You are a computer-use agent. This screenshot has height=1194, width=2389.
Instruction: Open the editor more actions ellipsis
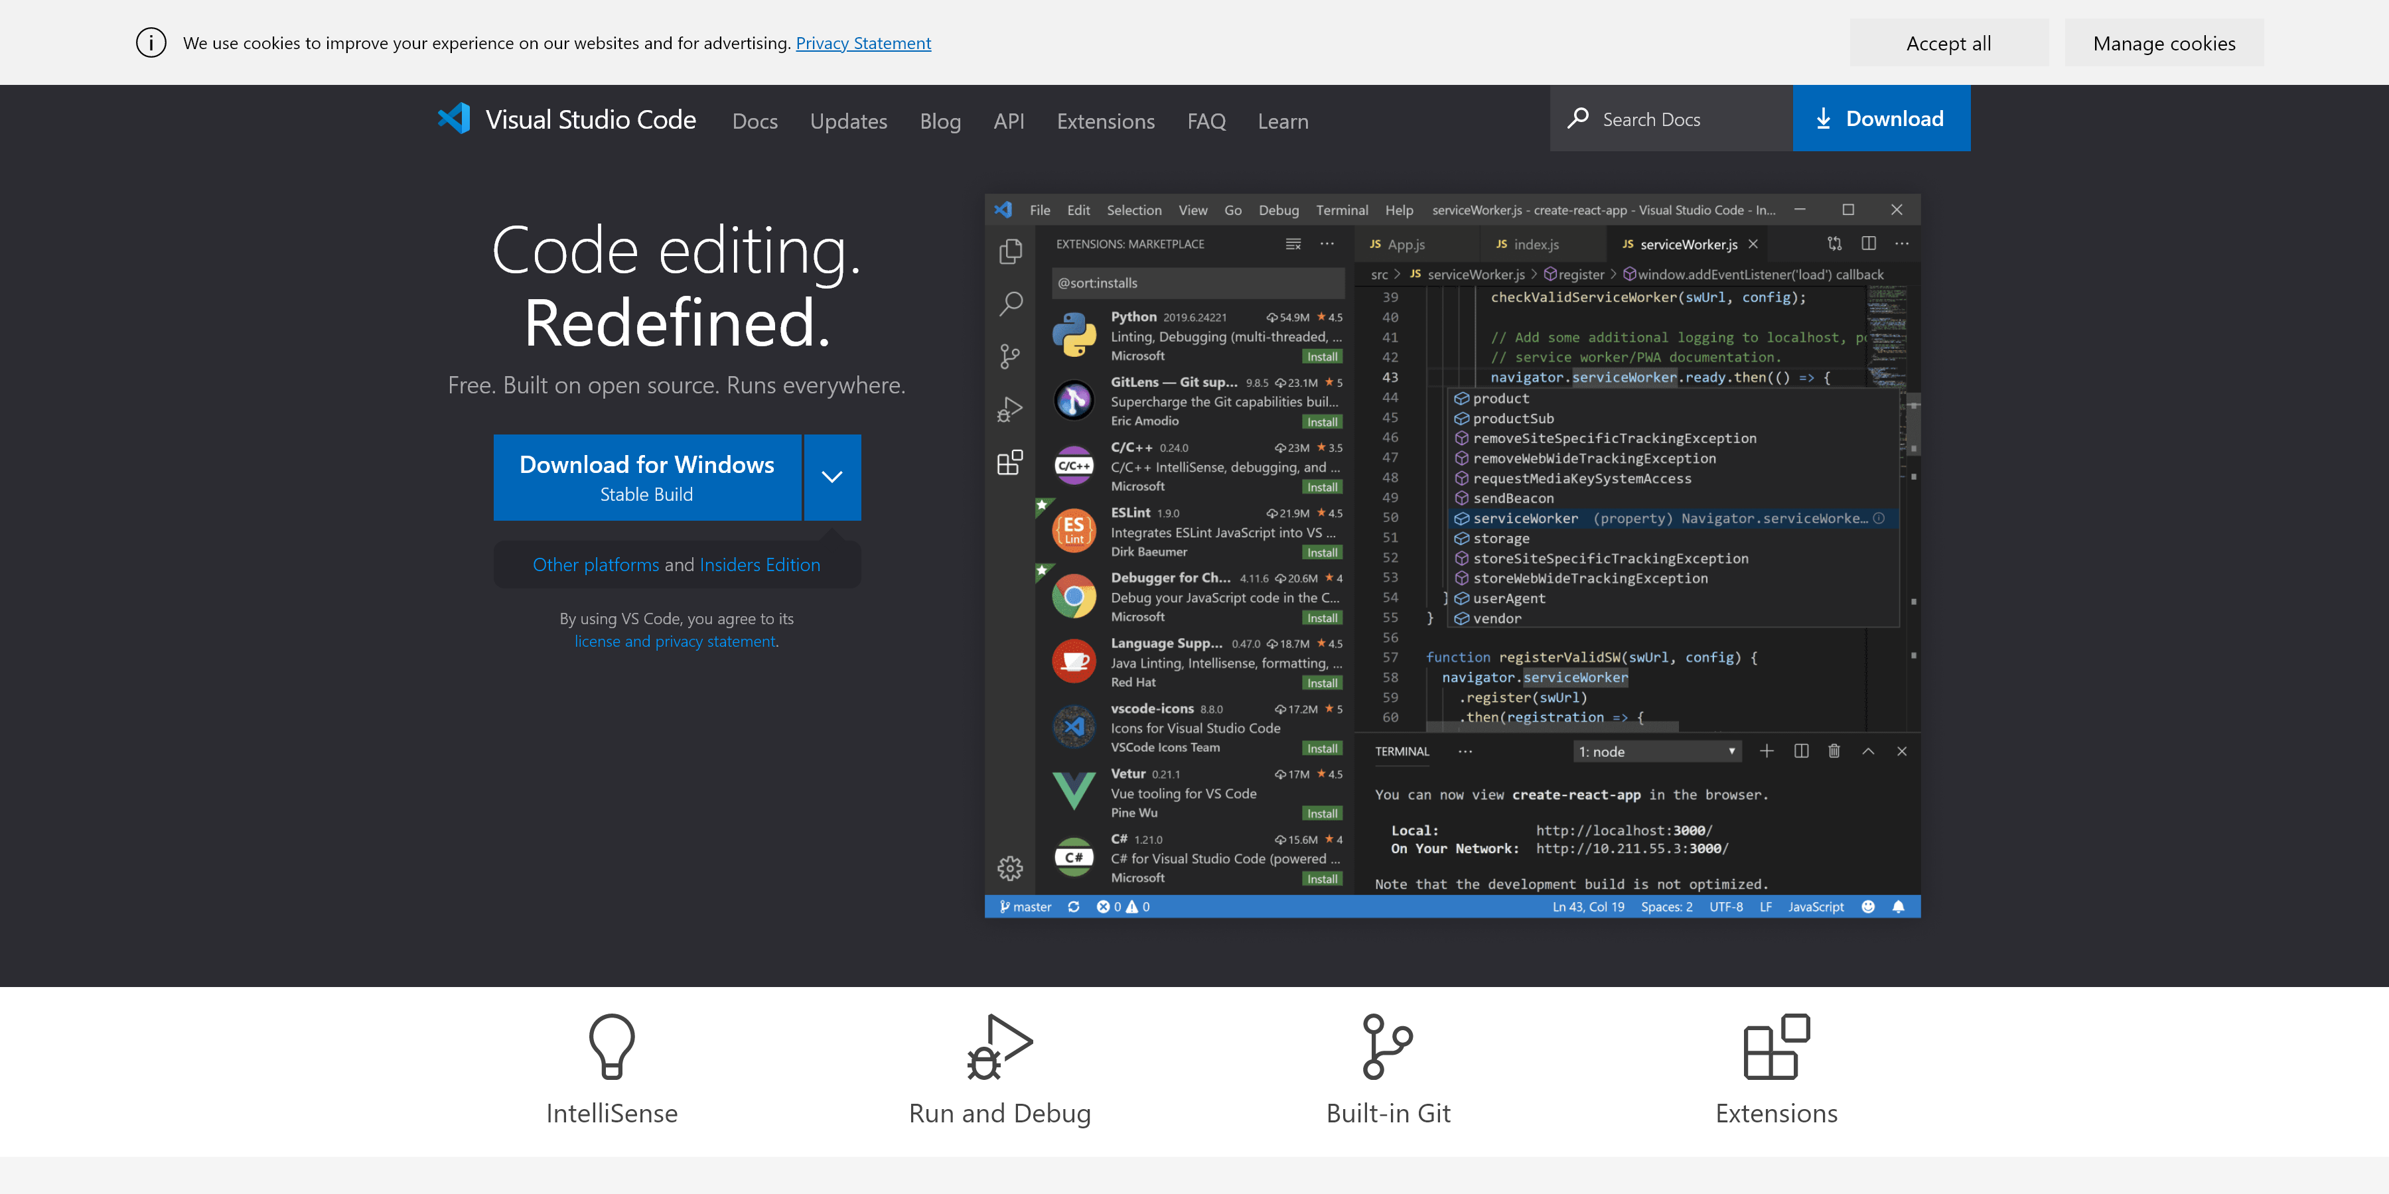(x=1902, y=244)
